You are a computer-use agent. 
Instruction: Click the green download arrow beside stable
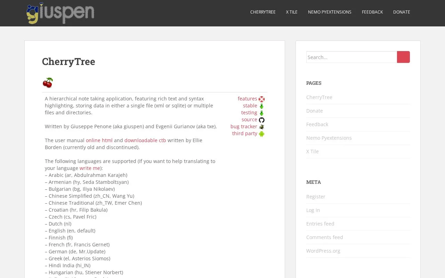tap(261, 106)
